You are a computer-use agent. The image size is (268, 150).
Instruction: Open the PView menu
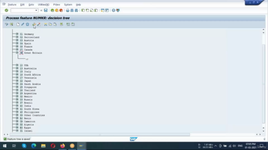click(x=57, y=5)
